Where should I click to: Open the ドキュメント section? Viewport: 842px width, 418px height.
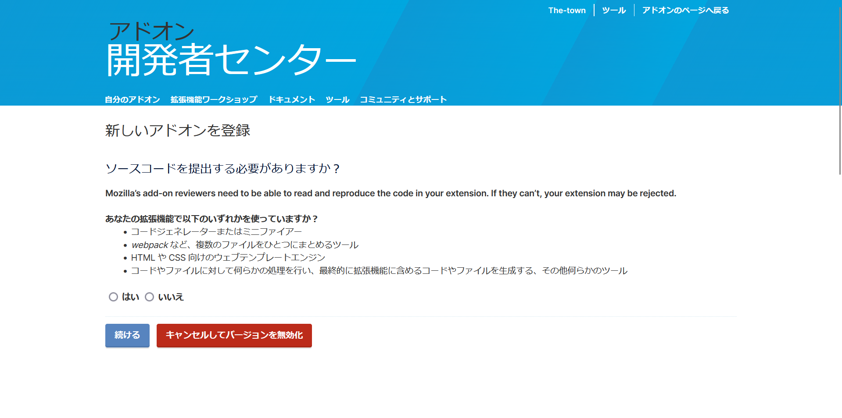click(292, 99)
